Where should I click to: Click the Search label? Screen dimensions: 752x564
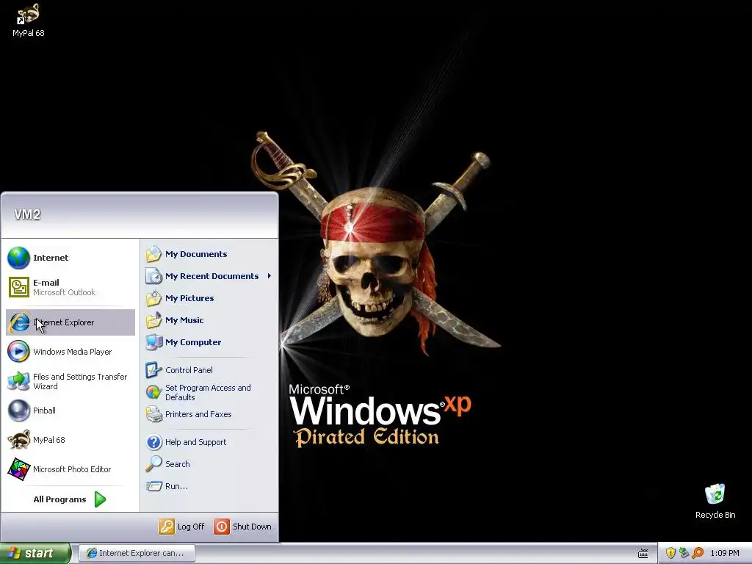(x=178, y=464)
